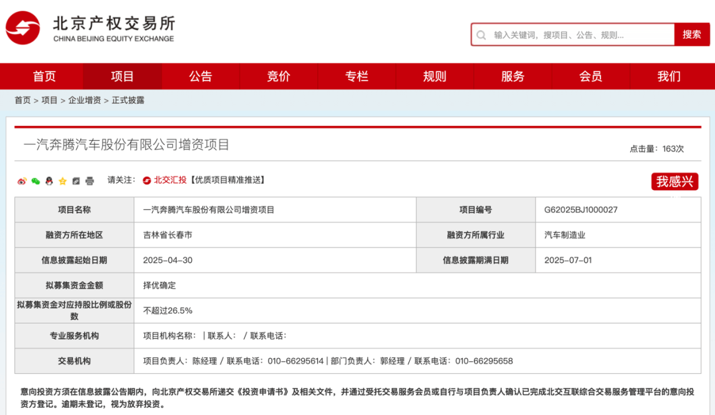Click the red 北交汇投 logo icon
Screen dimensions: 715x415
[x=146, y=181]
